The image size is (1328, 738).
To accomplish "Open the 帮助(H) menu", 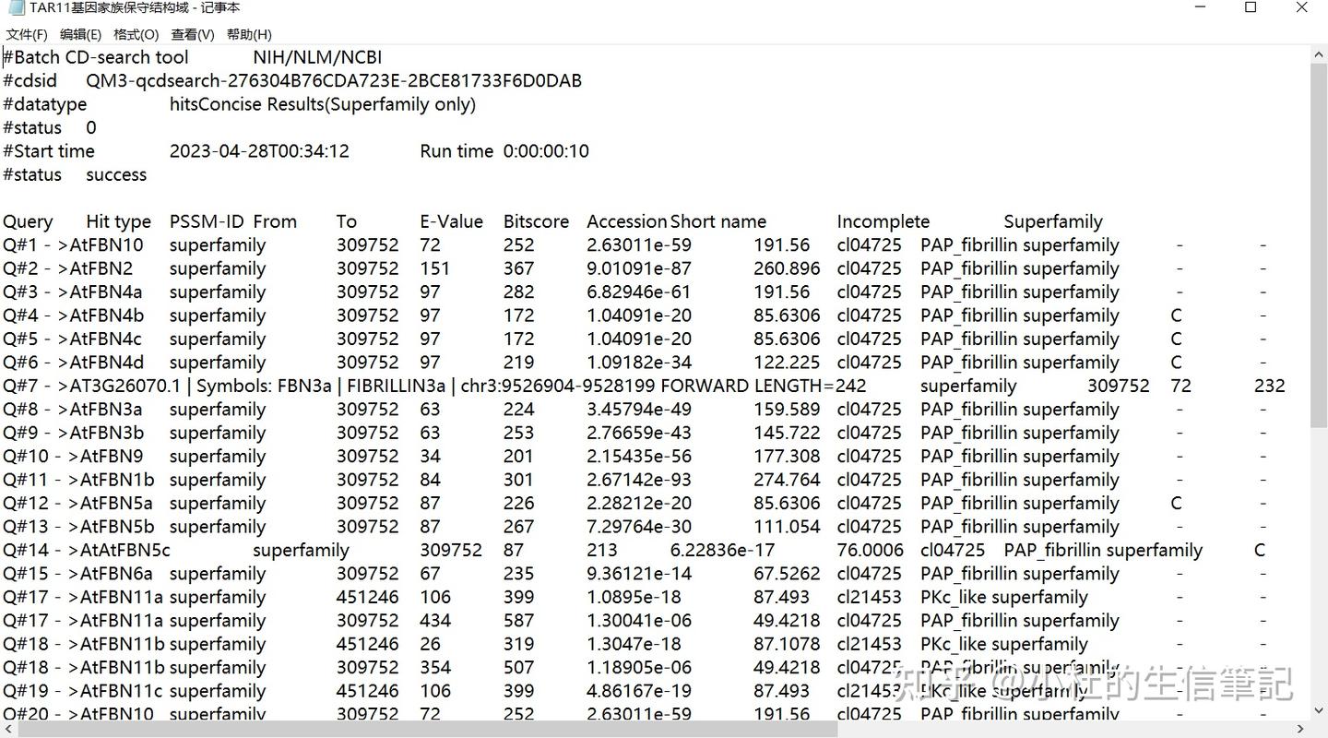I will click(249, 34).
